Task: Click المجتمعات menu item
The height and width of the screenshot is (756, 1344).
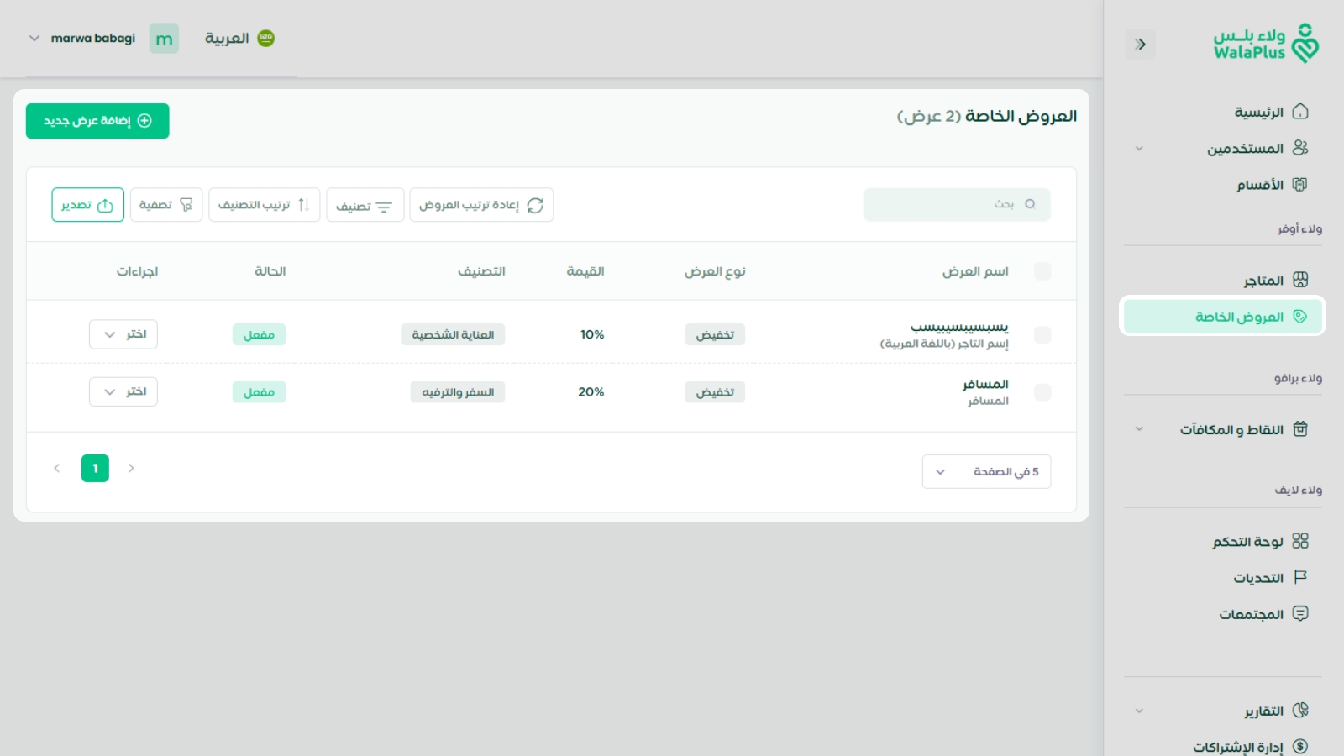Action: pyautogui.click(x=1252, y=614)
